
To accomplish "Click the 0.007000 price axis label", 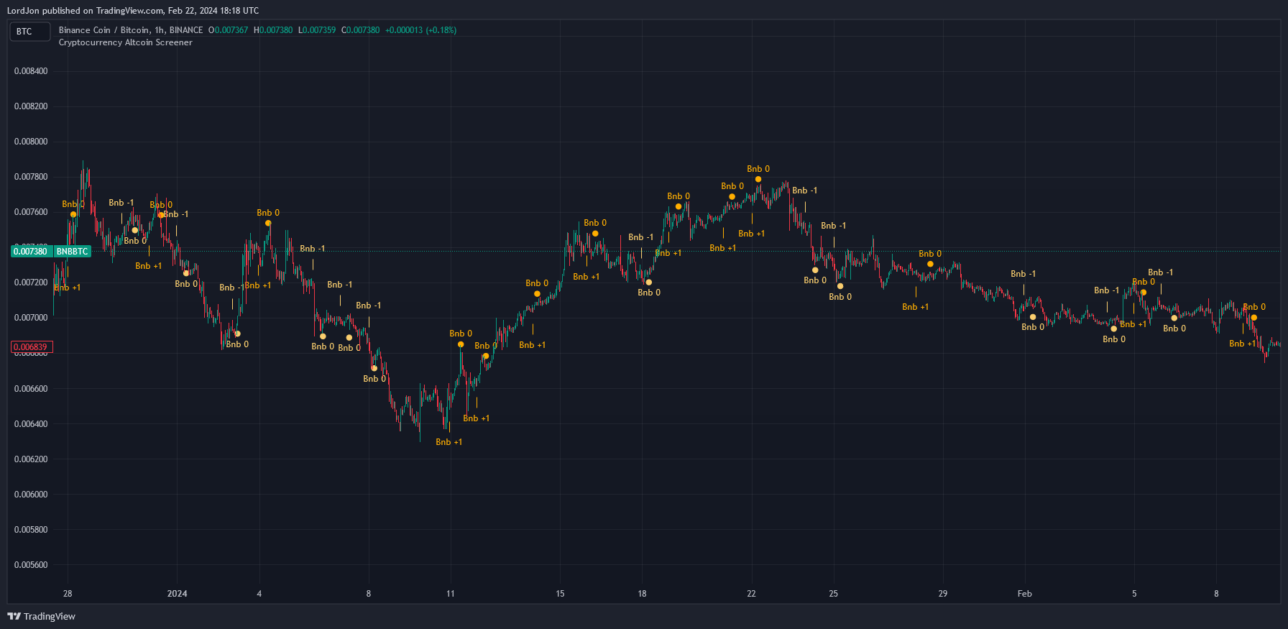I will click(x=31, y=318).
